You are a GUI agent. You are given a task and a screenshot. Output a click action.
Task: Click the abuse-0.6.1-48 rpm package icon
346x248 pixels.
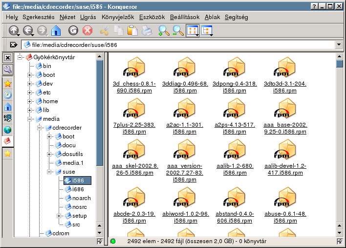(x=284, y=198)
